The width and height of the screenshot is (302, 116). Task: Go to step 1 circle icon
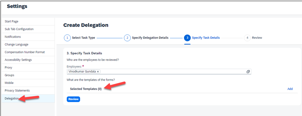(x=67, y=38)
